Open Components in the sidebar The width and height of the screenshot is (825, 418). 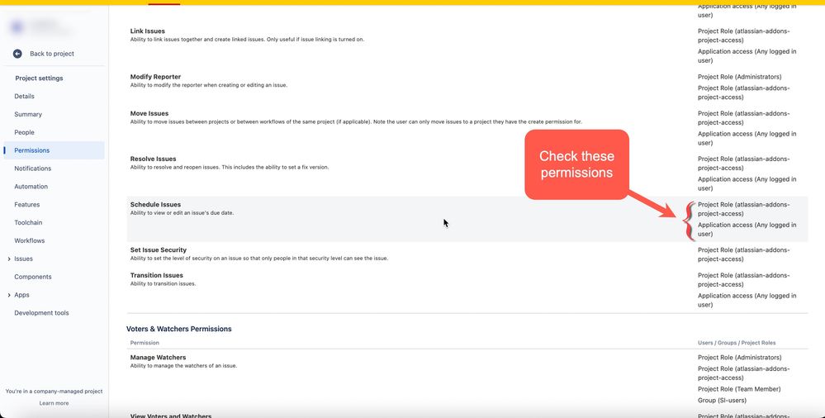point(33,277)
